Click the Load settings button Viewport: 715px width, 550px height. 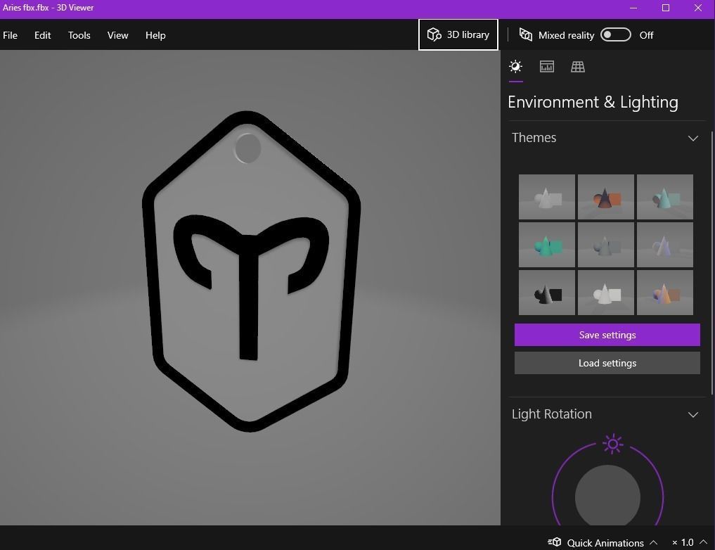pyautogui.click(x=607, y=363)
